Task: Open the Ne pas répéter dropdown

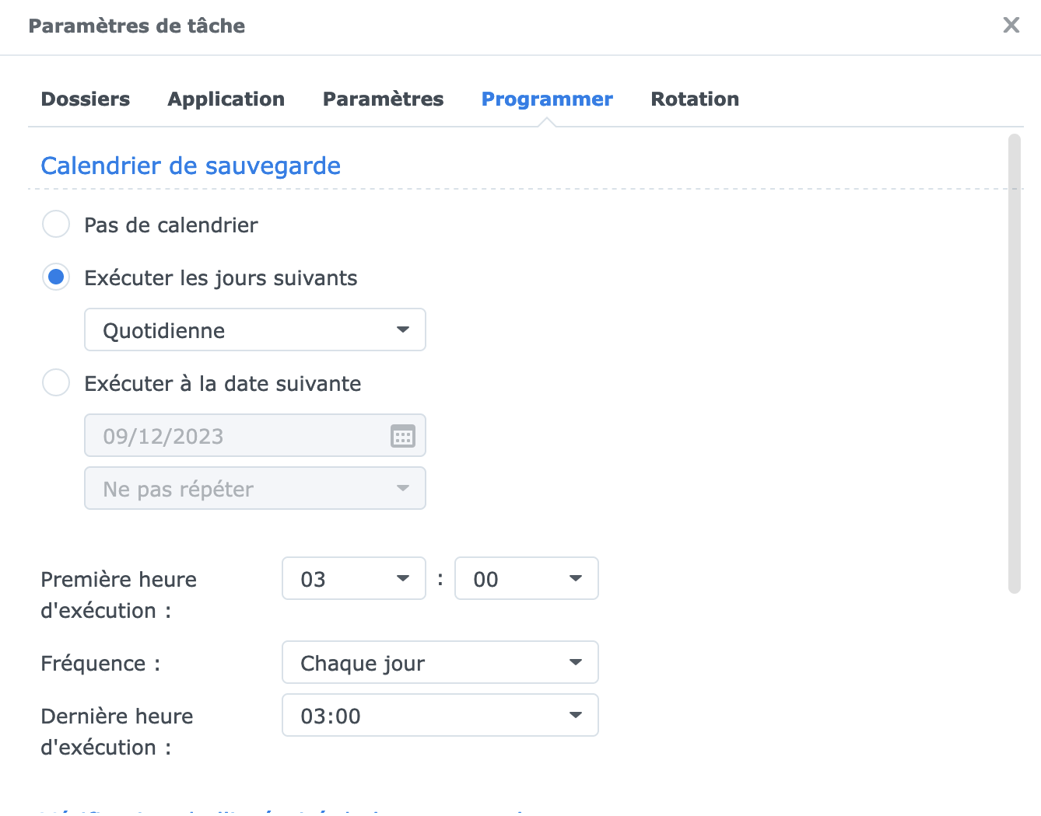Action: pyautogui.click(x=254, y=489)
